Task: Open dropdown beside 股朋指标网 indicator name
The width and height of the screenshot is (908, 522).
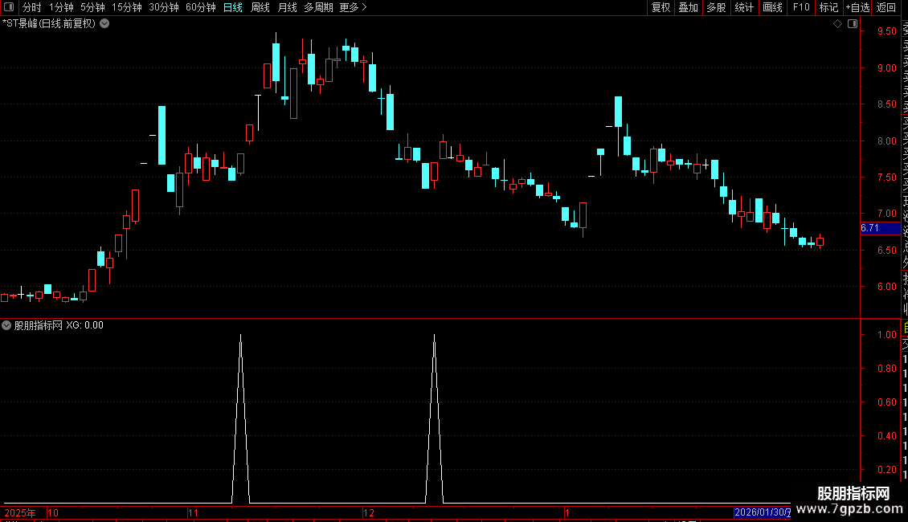Action: 6,325
